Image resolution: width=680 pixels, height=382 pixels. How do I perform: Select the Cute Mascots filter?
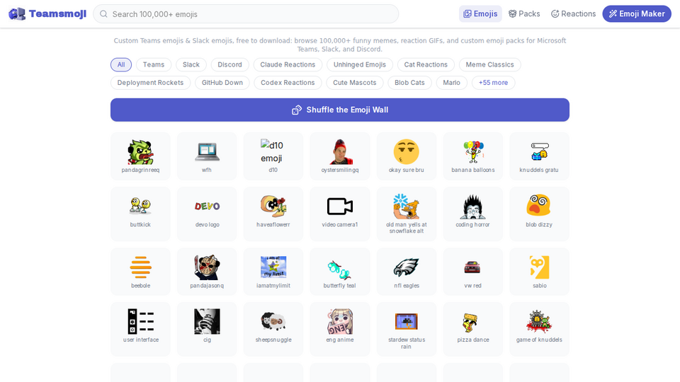pyautogui.click(x=354, y=83)
